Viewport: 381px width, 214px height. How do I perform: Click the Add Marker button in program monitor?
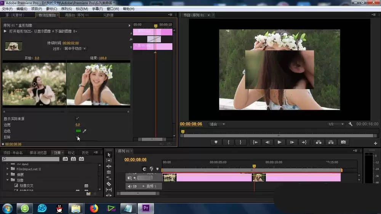click(x=216, y=142)
